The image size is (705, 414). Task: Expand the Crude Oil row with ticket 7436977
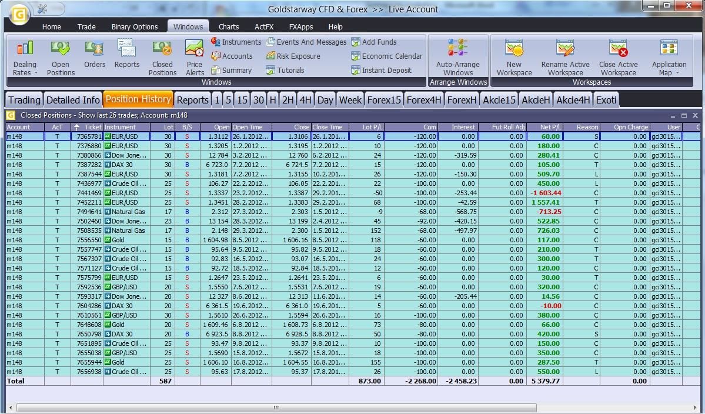tap(108, 183)
